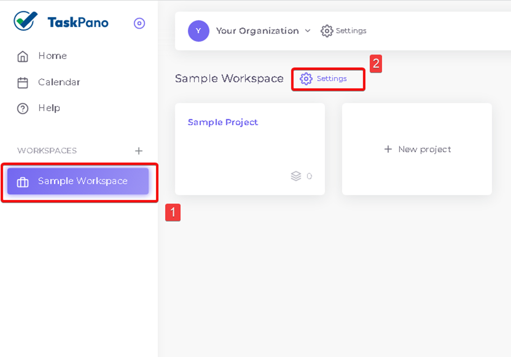This screenshot has width=511, height=357.
Task: Open workspace Settings next to Sample Workspace
Action: (328, 79)
